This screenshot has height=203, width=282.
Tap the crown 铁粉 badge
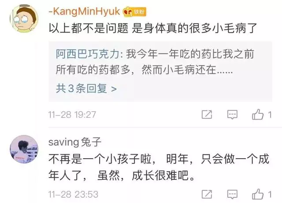134,12
